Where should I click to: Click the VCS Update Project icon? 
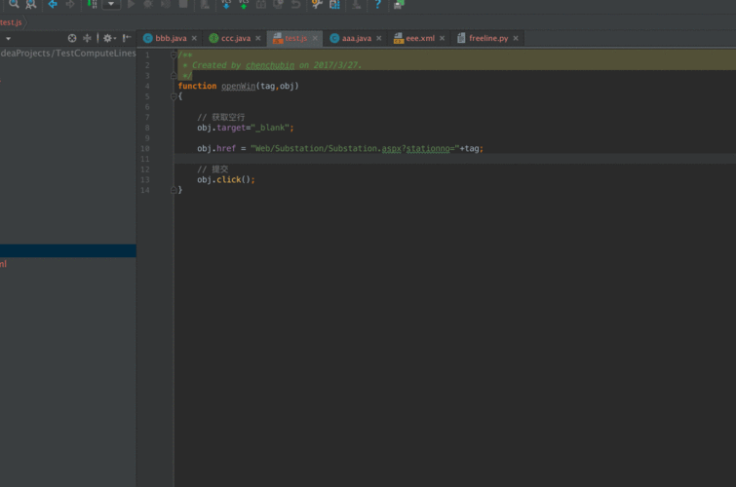226,5
